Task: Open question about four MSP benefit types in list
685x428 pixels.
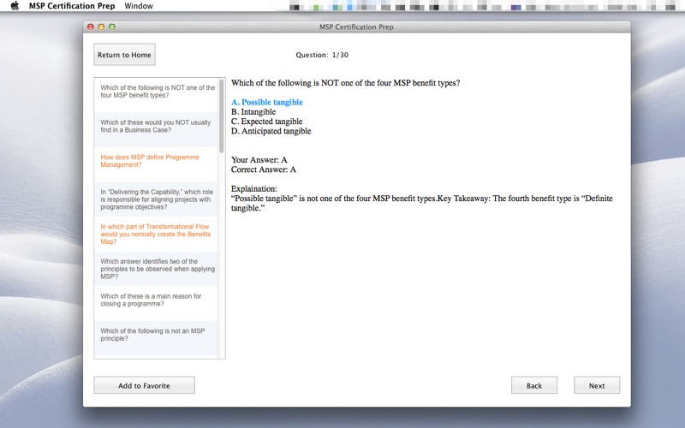Action: (x=156, y=95)
